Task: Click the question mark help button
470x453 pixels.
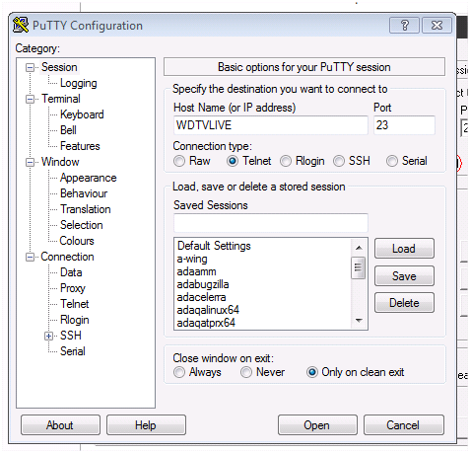Action: [x=404, y=25]
